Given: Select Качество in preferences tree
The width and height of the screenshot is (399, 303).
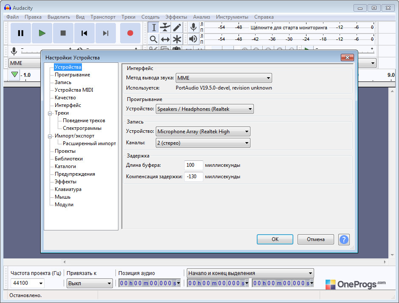Looking at the screenshot, I should (x=65, y=98).
